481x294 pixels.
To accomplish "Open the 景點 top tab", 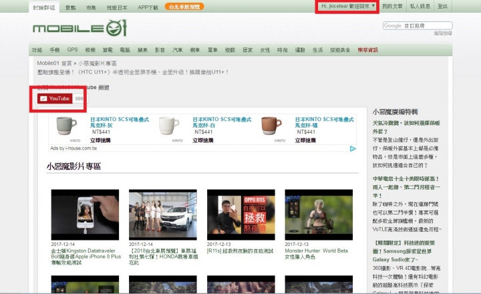I will pos(70,7).
